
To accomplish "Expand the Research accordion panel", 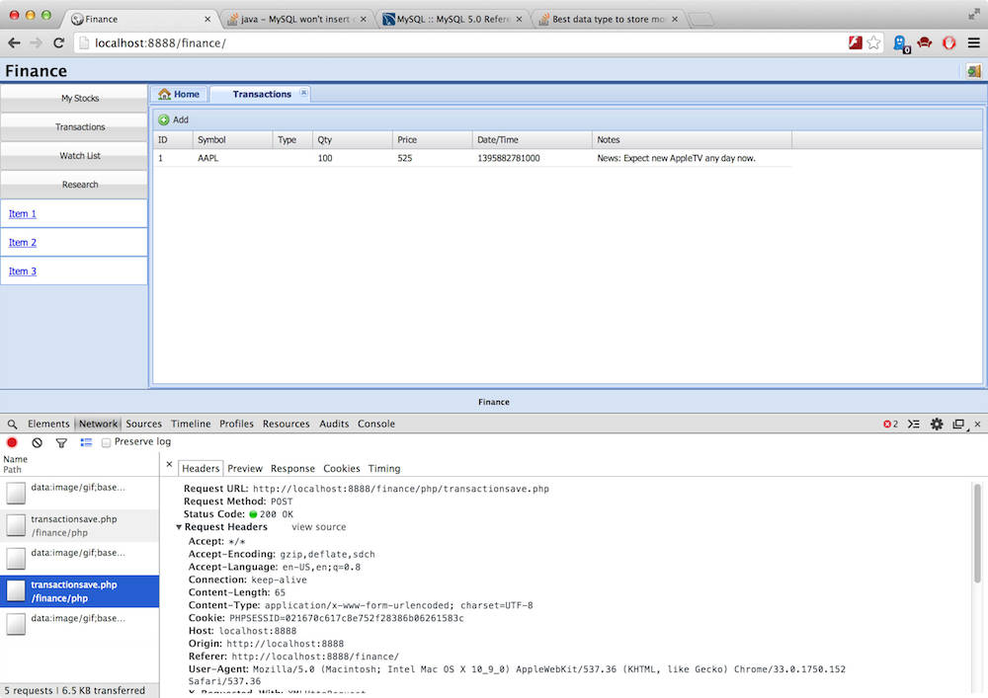I will click(x=79, y=185).
